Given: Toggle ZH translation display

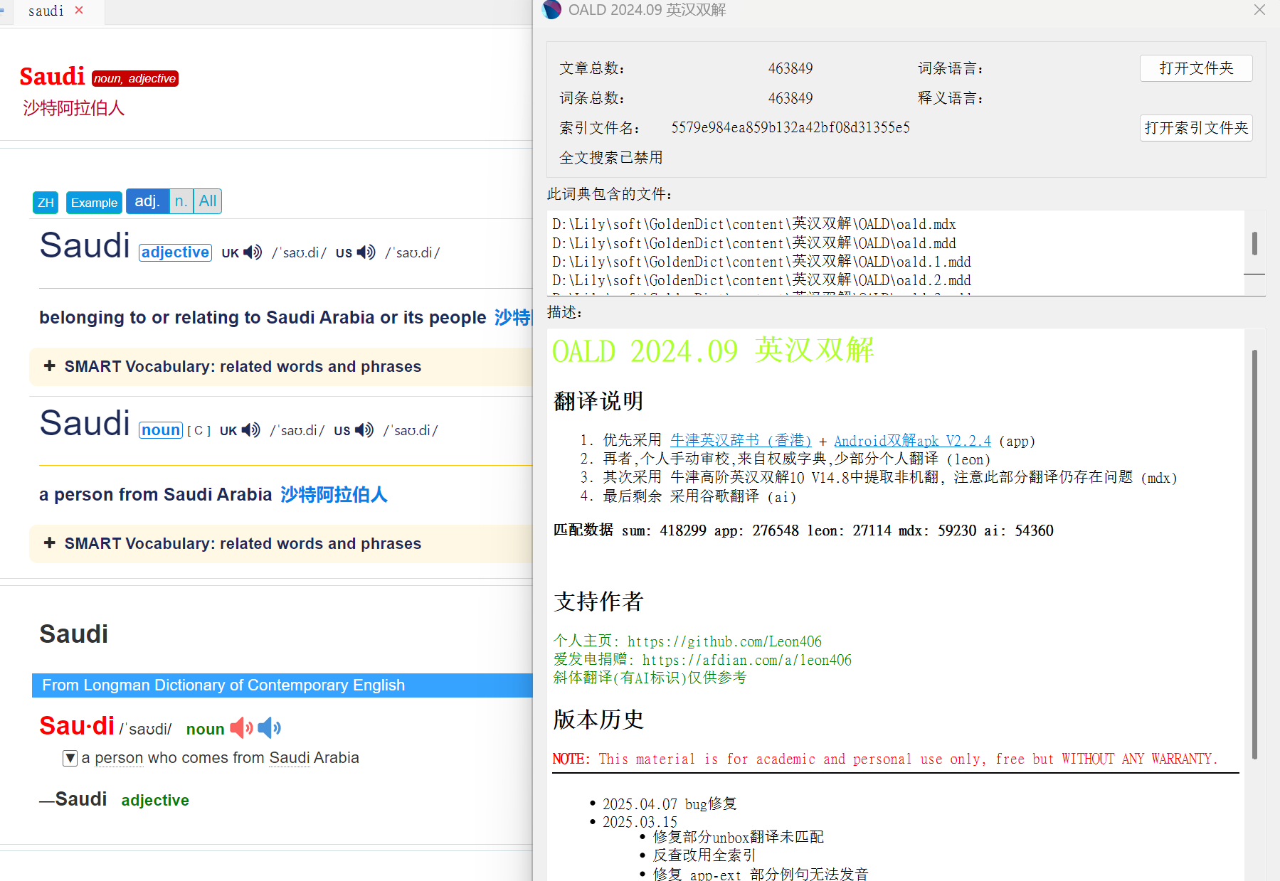Looking at the screenshot, I should (x=46, y=203).
